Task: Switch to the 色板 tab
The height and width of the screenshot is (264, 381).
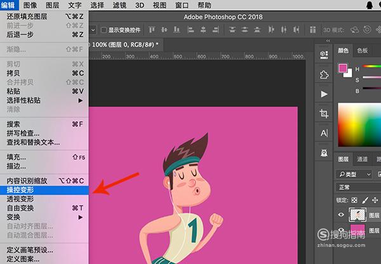Action: 362,50
